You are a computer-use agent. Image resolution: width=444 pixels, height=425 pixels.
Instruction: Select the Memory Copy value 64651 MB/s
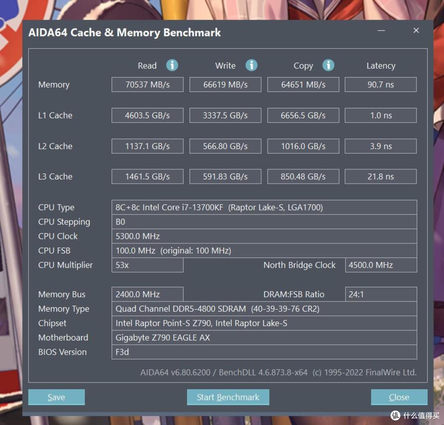tap(303, 84)
